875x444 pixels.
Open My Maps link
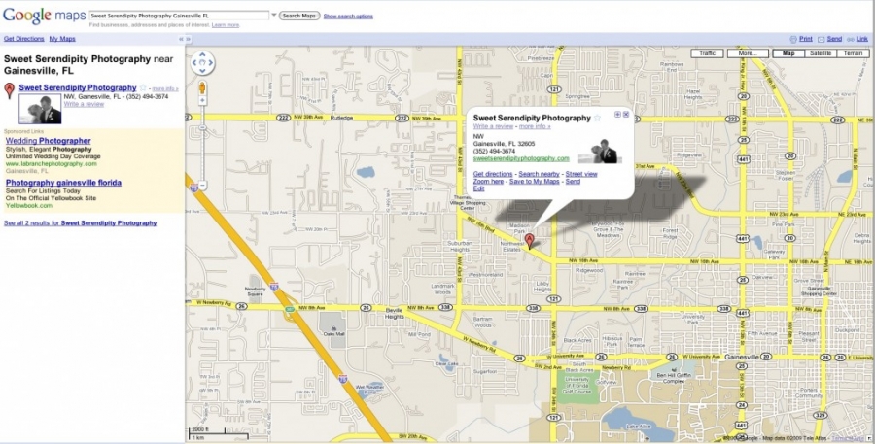point(62,39)
